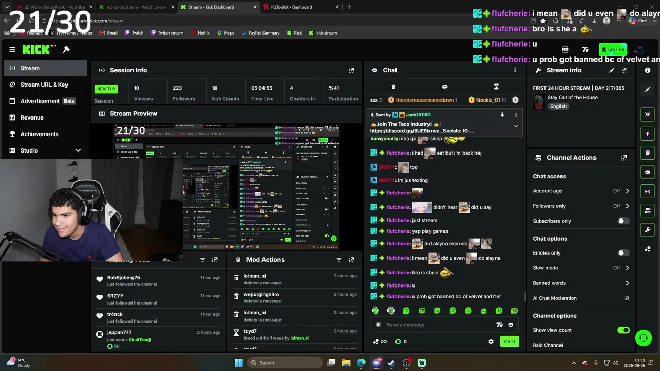Click BobSjoberg75 in the activity feed
Screen dimensions: 660x371
(124, 278)
